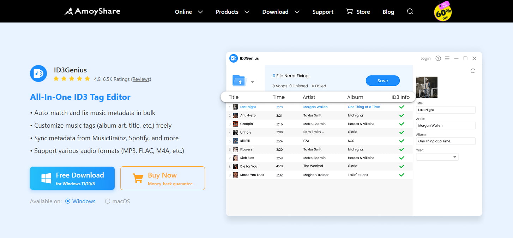Click the Anti-Hero album cover icon
The height and width of the screenshot is (238, 513).
(235, 115)
